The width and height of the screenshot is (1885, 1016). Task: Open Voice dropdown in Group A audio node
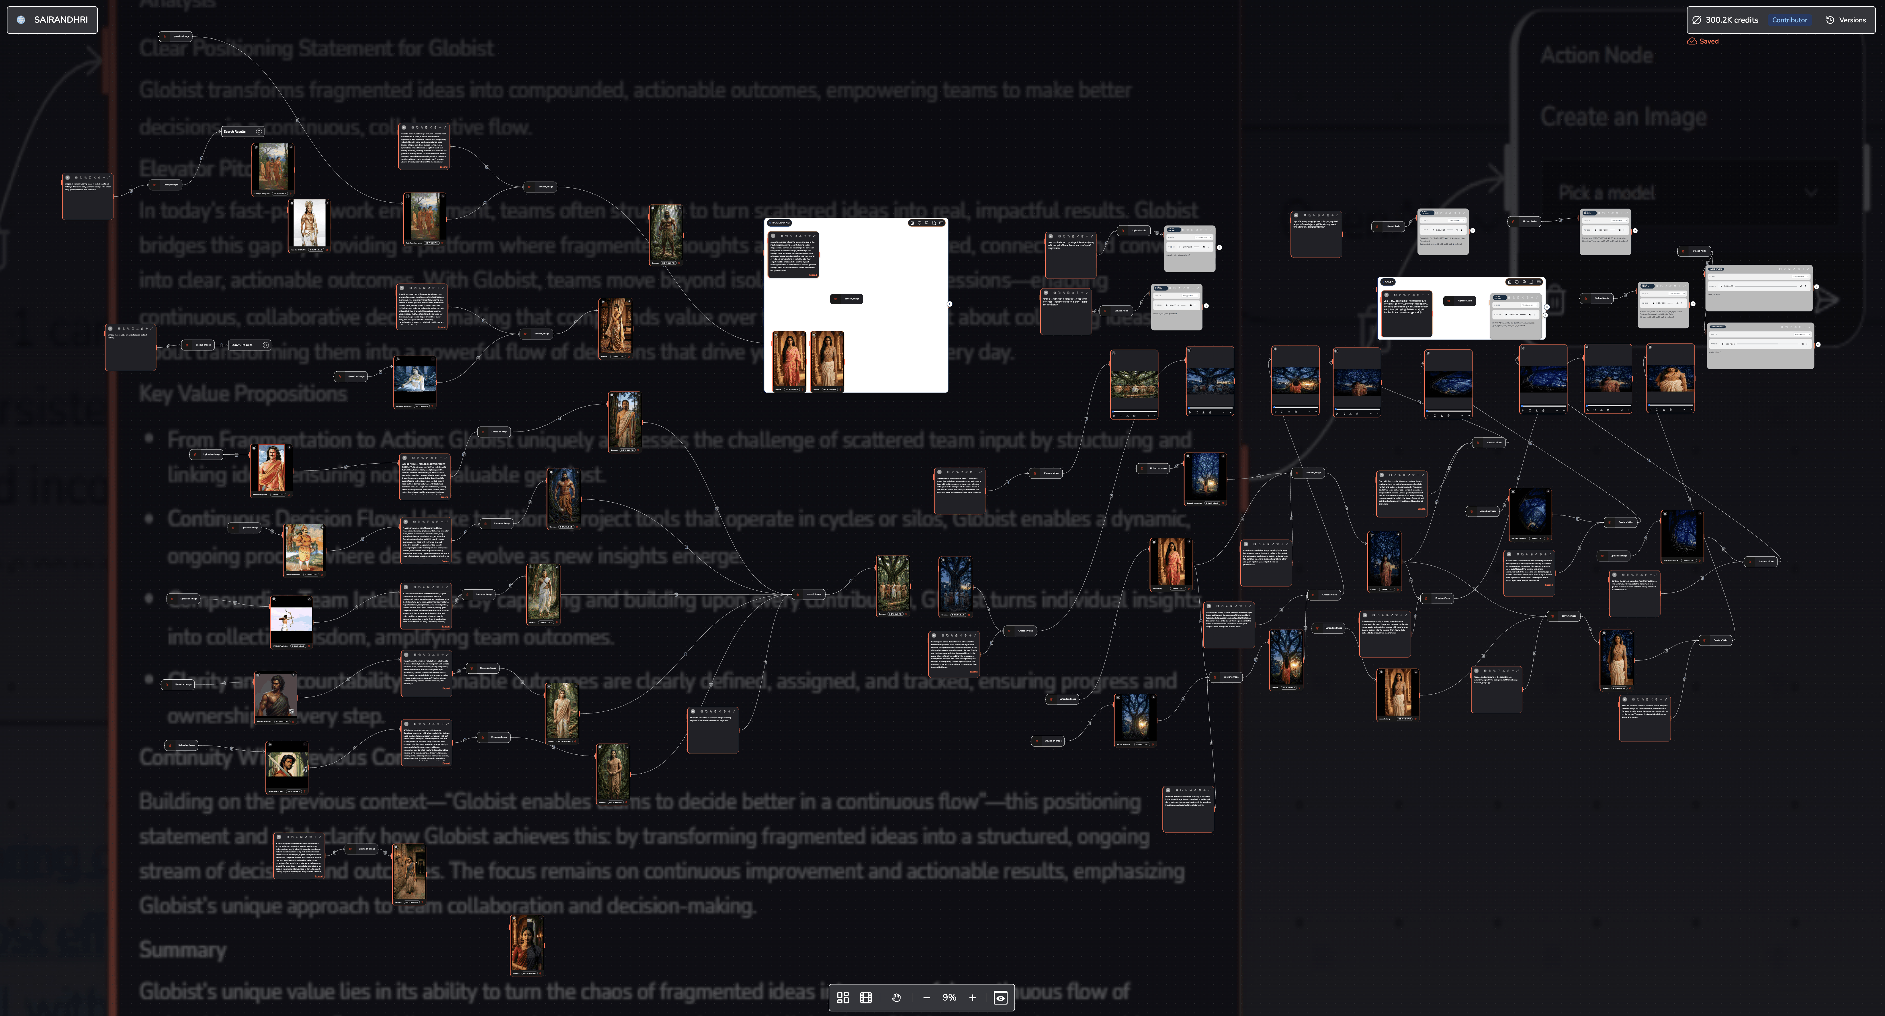(x=1529, y=305)
